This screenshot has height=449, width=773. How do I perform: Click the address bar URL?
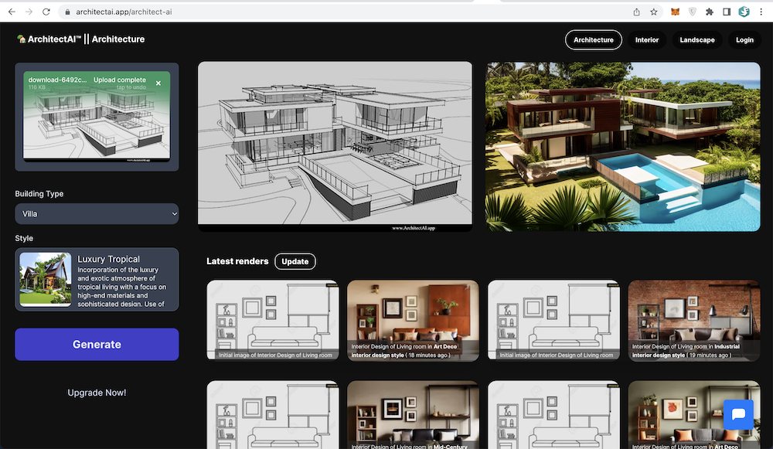(124, 12)
